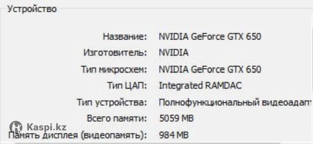Click the device name NVIDIA GeForce GTX 650
This screenshot has width=313, height=144.
[210, 37]
